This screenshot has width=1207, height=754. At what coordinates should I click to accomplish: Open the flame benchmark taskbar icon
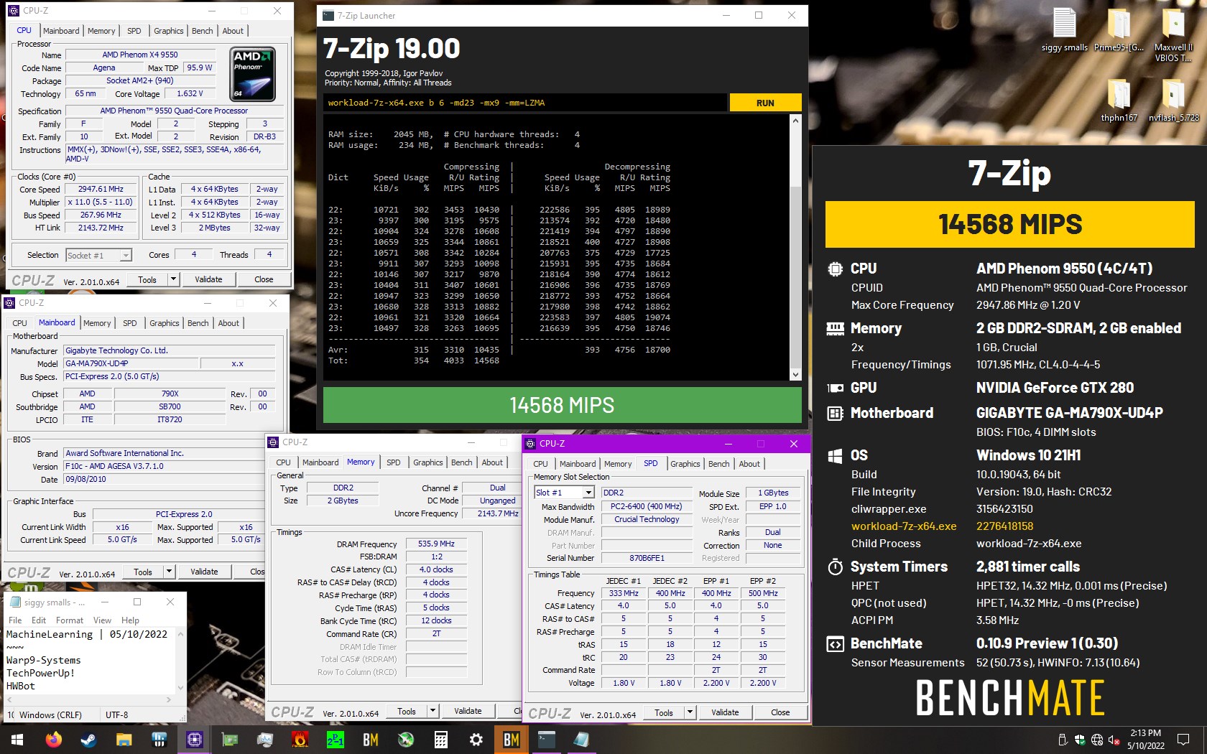click(300, 740)
